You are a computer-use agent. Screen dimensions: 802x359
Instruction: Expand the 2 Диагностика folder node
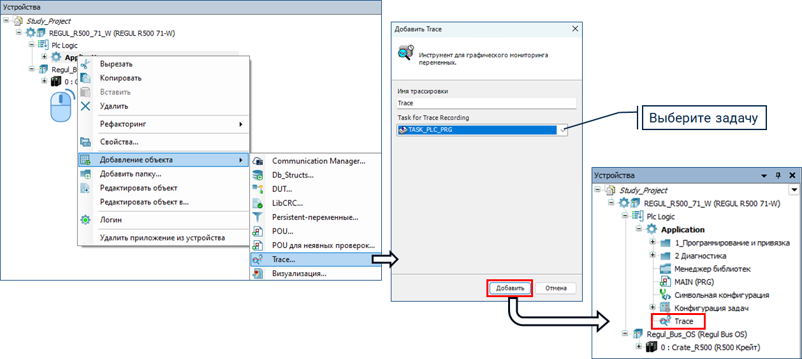click(x=652, y=256)
